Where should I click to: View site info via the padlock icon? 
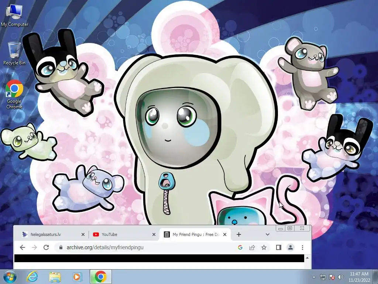[x=61, y=247]
